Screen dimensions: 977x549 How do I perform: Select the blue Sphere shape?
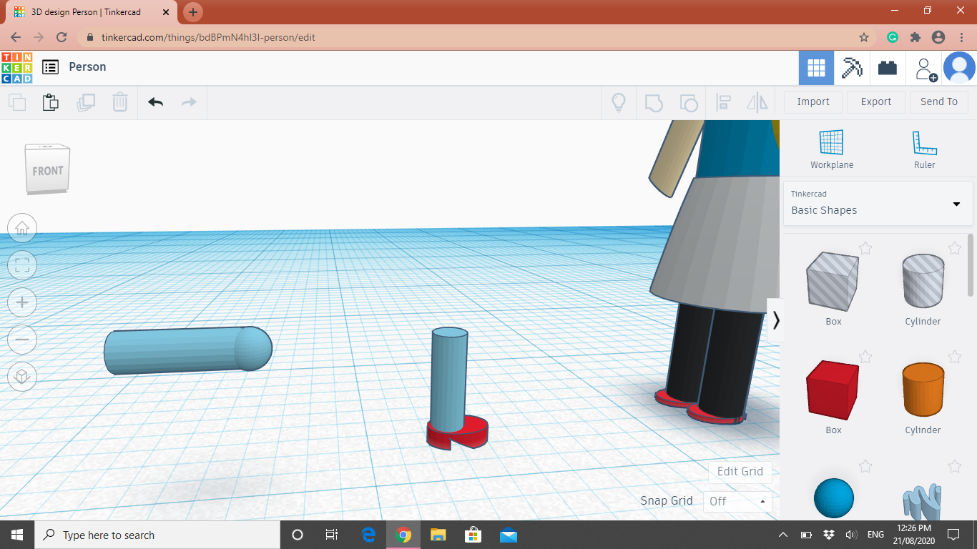point(834,498)
